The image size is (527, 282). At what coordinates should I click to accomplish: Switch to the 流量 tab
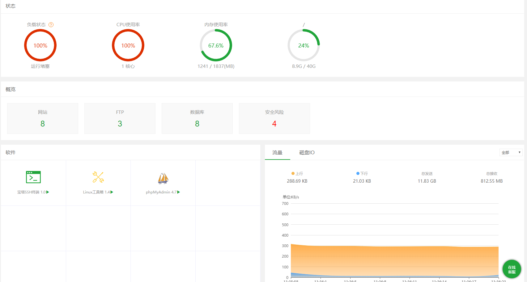pyautogui.click(x=277, y=152)
